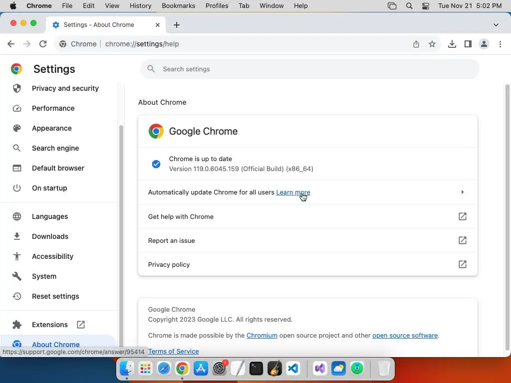This screenshot has width=511, height=383.
Task: Open Launchpad from the Dock
Action: [x=145, y=369]
